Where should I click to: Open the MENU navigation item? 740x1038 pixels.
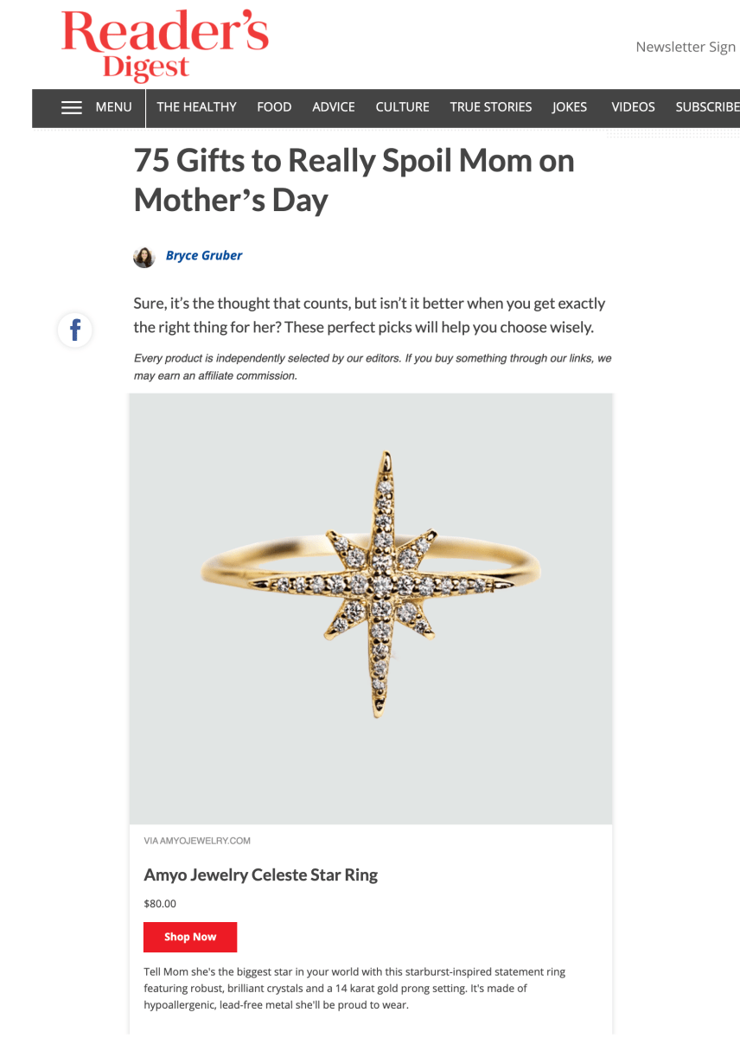pyautogui.click(x=114, y=107)
